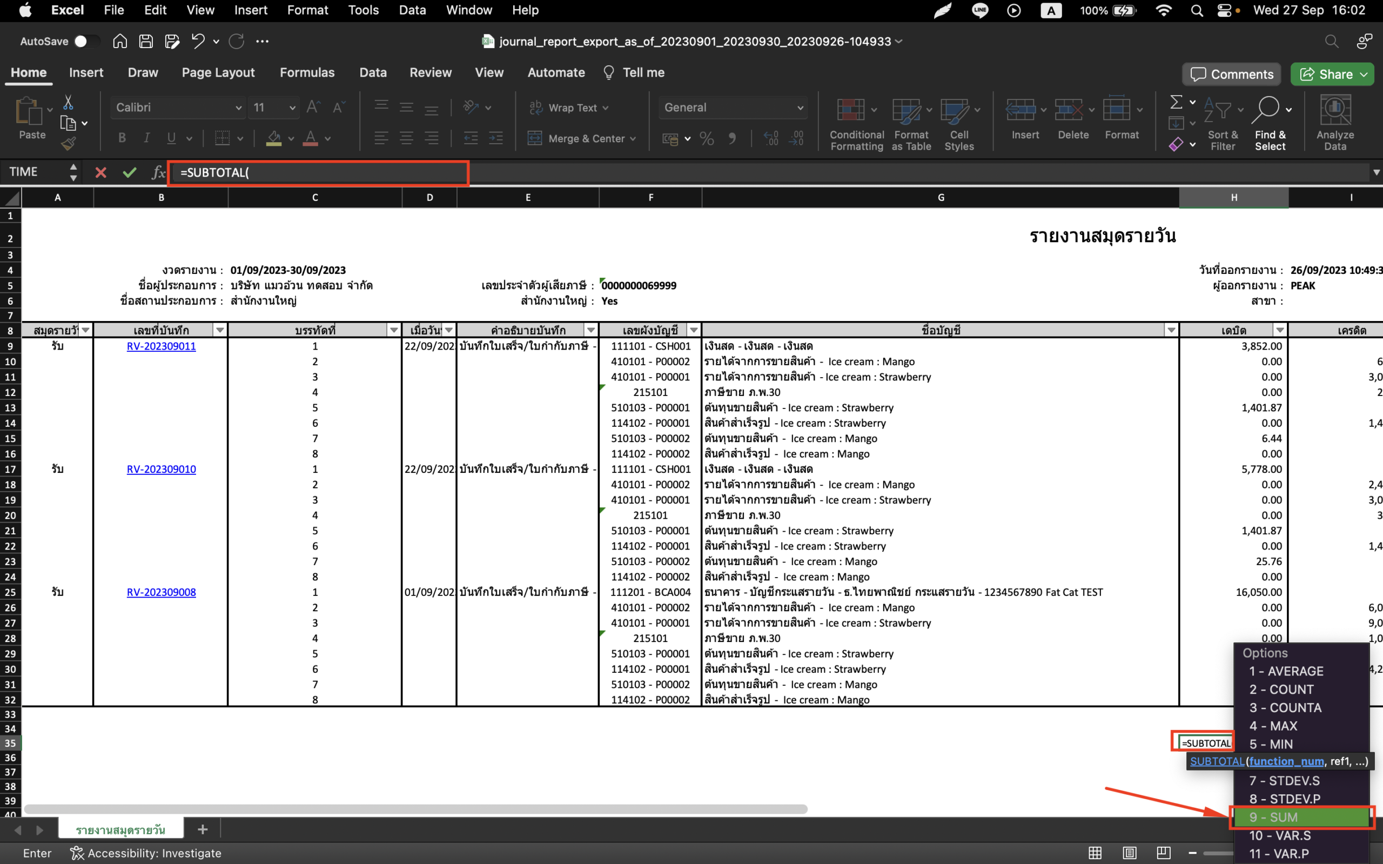Click the percent style icon

[x=707, y=138]
